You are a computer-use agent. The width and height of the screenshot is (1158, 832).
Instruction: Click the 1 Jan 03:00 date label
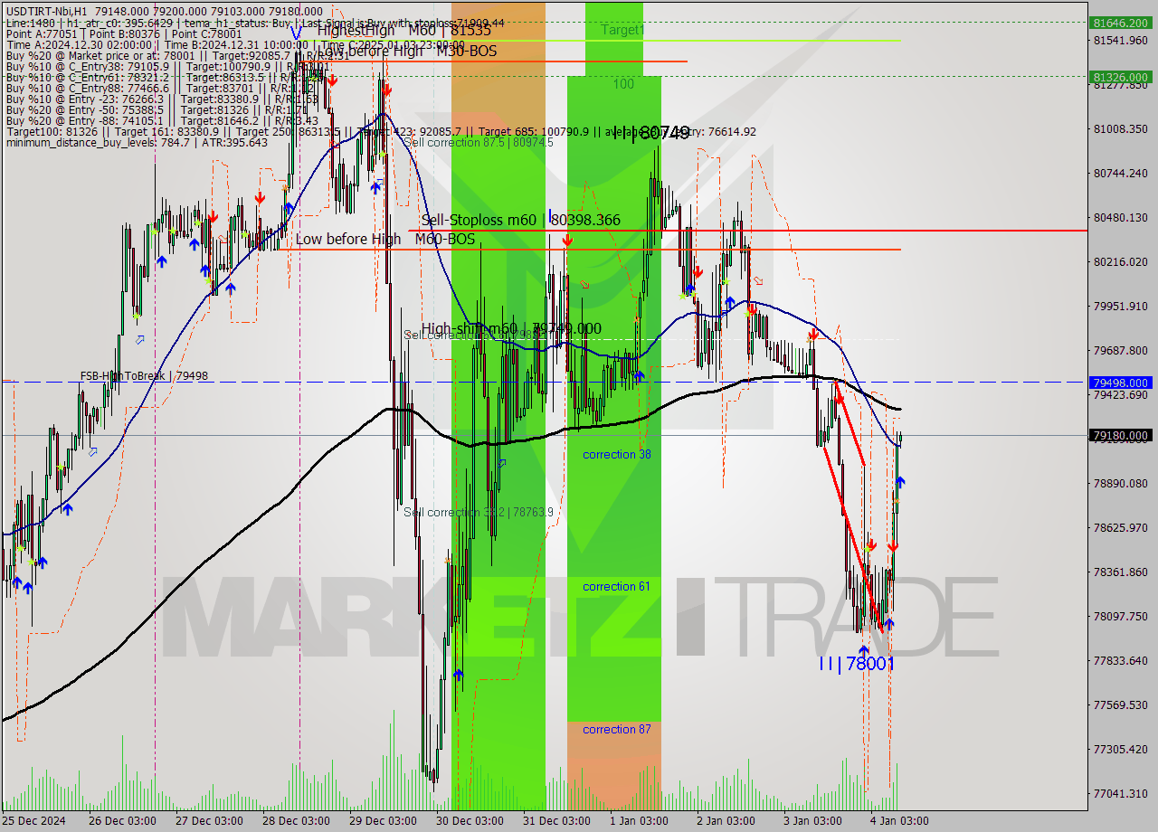tap(639, 821)
